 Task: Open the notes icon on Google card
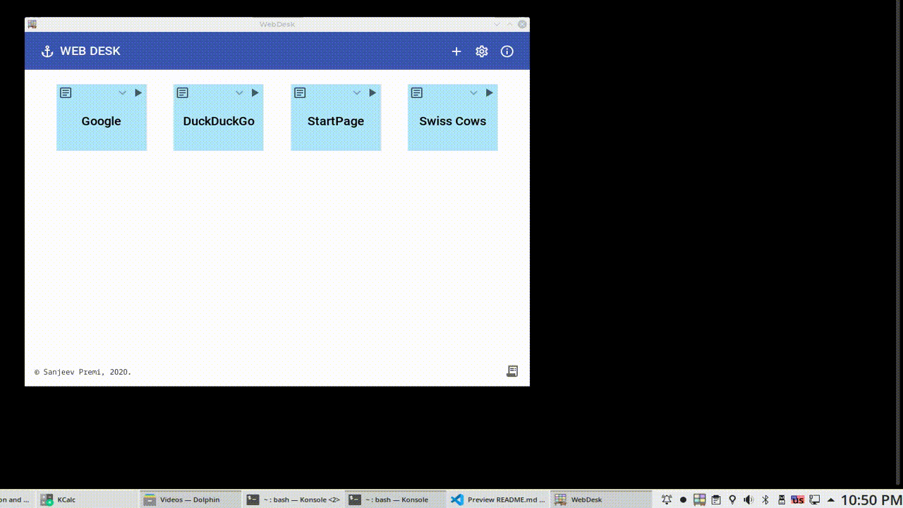(66, 92)
